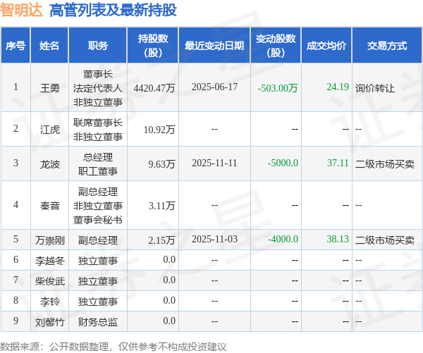Select the 成交均价 column header

pyautogui.click(x=326, y=46)
